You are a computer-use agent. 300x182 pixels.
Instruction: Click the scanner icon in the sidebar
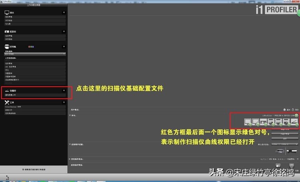[x=7, y=91]
